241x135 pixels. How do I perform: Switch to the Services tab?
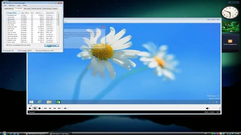pos(27,8)
